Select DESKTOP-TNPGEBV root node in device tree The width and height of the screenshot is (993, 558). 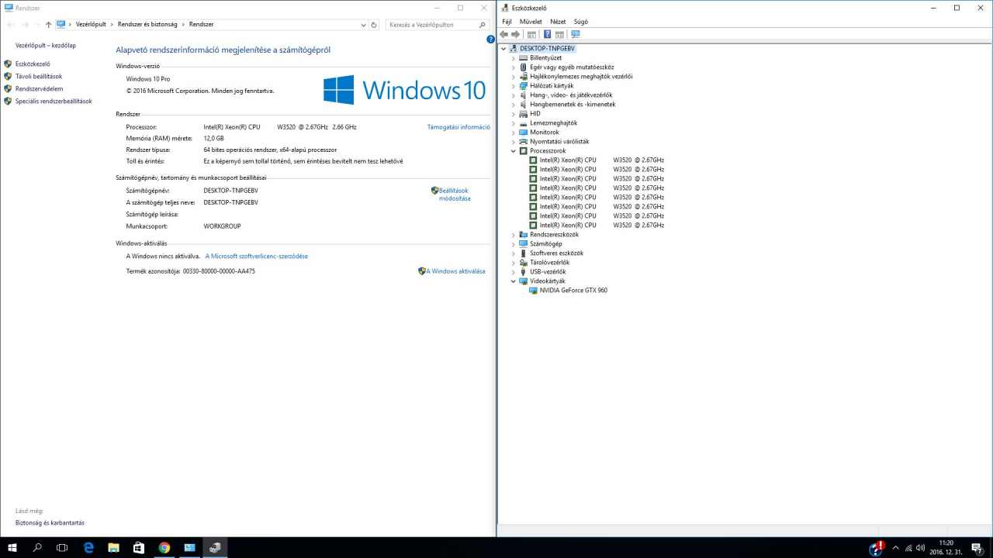pyautogui.click(x=548, y=49)
